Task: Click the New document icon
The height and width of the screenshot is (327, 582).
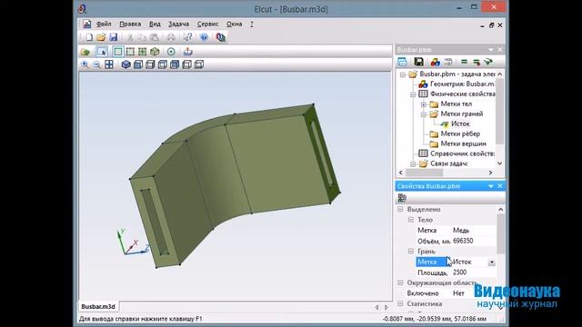Action: 89,37
